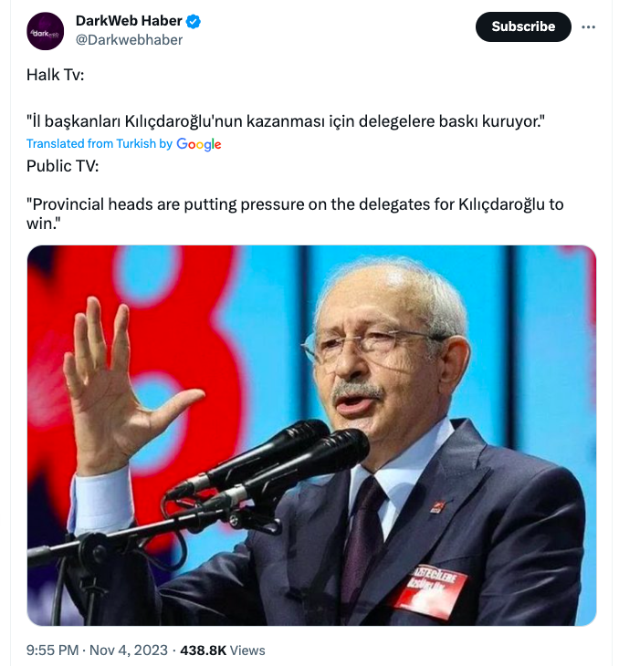Click the DarkWeb Haber display name
Viewport: 619px width, 666px height.
coord(129,21)
